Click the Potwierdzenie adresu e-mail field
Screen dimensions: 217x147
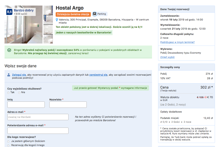(x=38, y=131)
